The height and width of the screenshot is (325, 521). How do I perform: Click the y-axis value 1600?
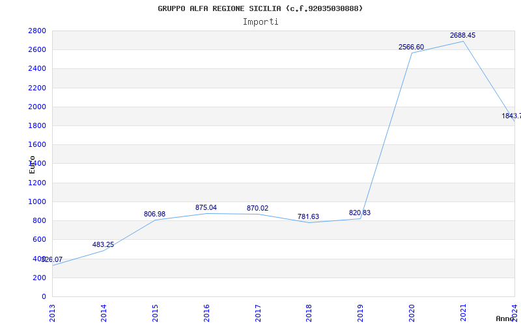37,144
